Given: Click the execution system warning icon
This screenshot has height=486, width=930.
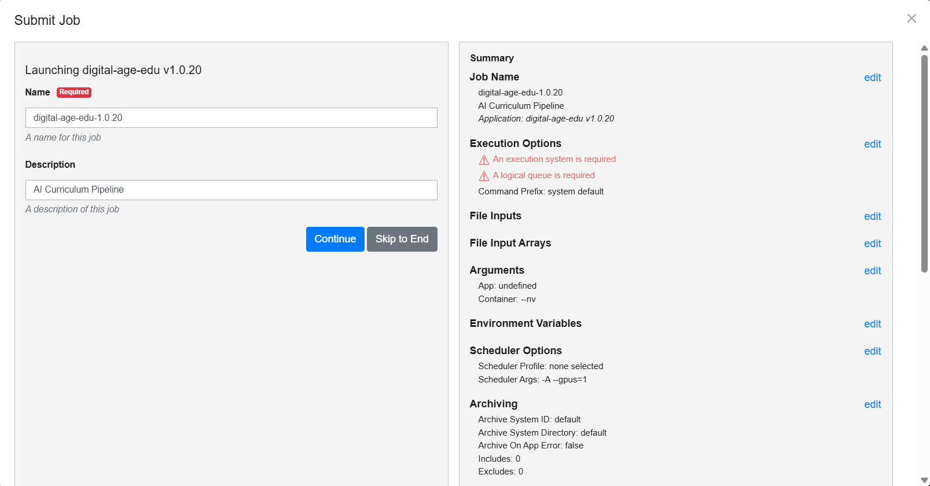Looking at the screenshot, I should point(484,160).
